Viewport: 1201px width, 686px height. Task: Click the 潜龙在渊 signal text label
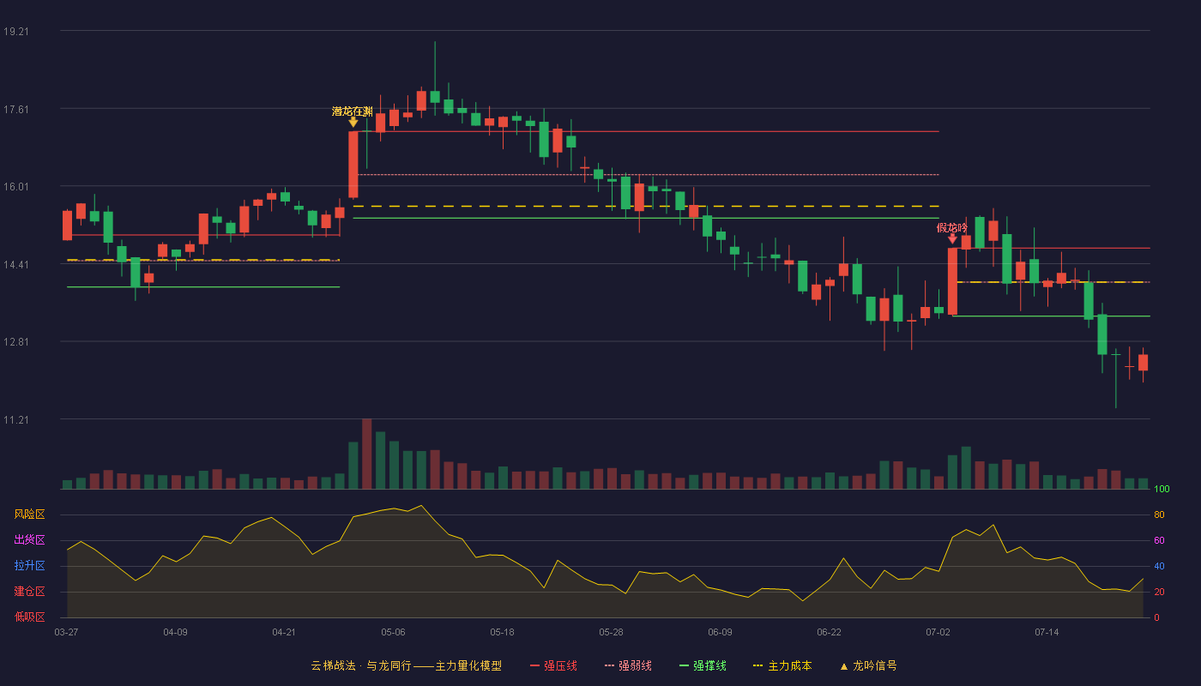click(353, 111)
